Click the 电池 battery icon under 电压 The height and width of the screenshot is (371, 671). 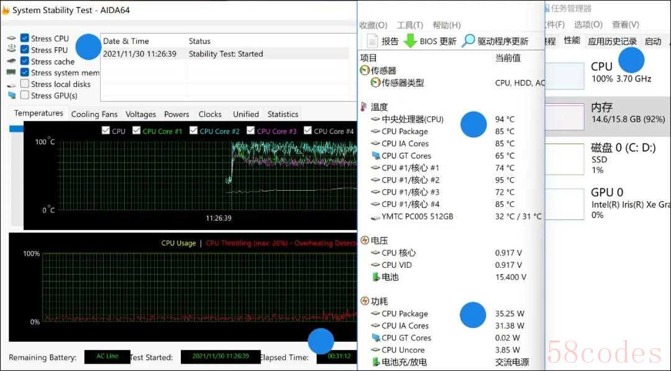[376, 277]
